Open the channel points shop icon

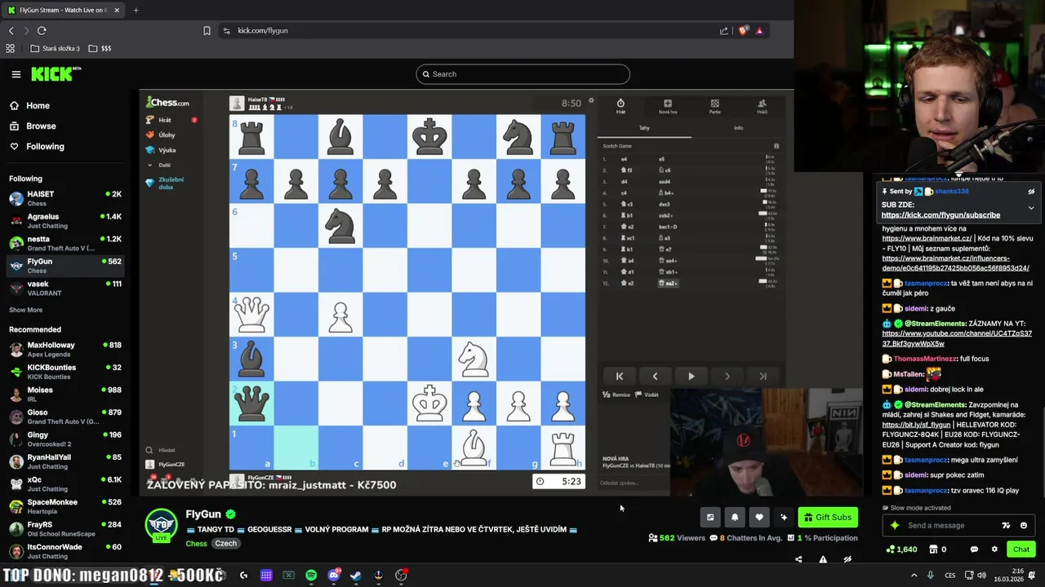pyautogui.click(x=935, y=549)
